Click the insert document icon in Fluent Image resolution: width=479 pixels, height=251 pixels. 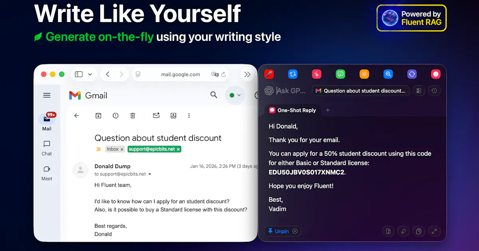click(388, 231)
